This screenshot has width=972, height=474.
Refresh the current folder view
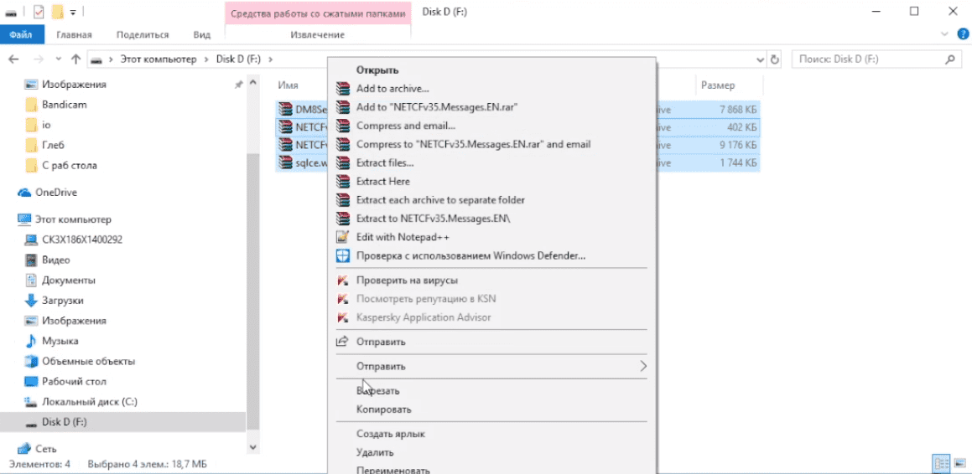(x=774, y=60)
